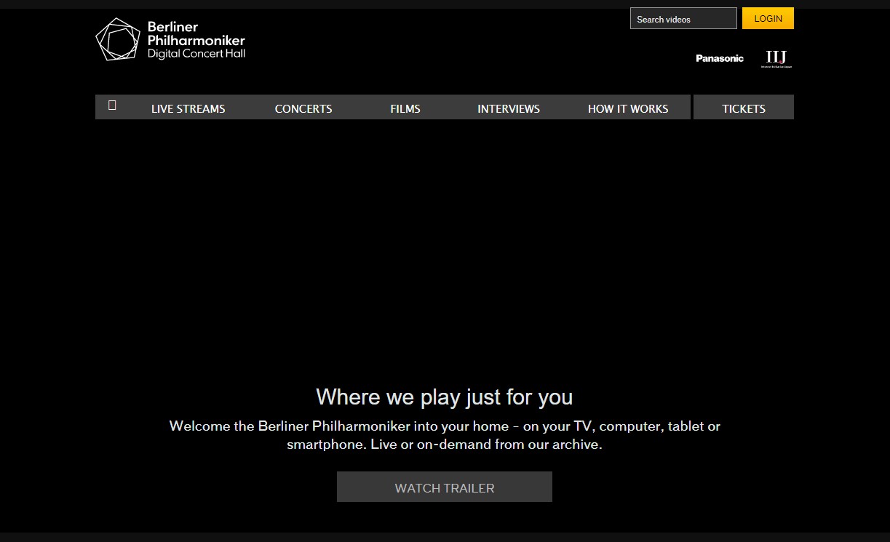
Task: Open the Tickets page
Action: click(743, 108)
